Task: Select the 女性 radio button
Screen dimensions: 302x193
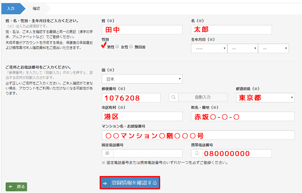Action: [x=117, y=46]
